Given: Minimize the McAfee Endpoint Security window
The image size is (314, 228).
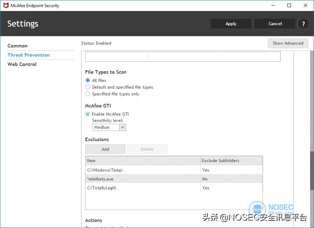Looking at the screenshot, I should click(x=273, y=6).
